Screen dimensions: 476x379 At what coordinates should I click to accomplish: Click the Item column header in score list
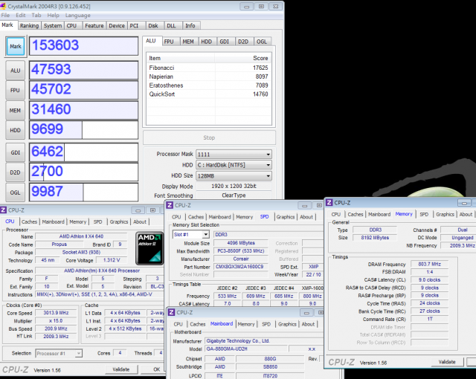[x=181, y=58]
